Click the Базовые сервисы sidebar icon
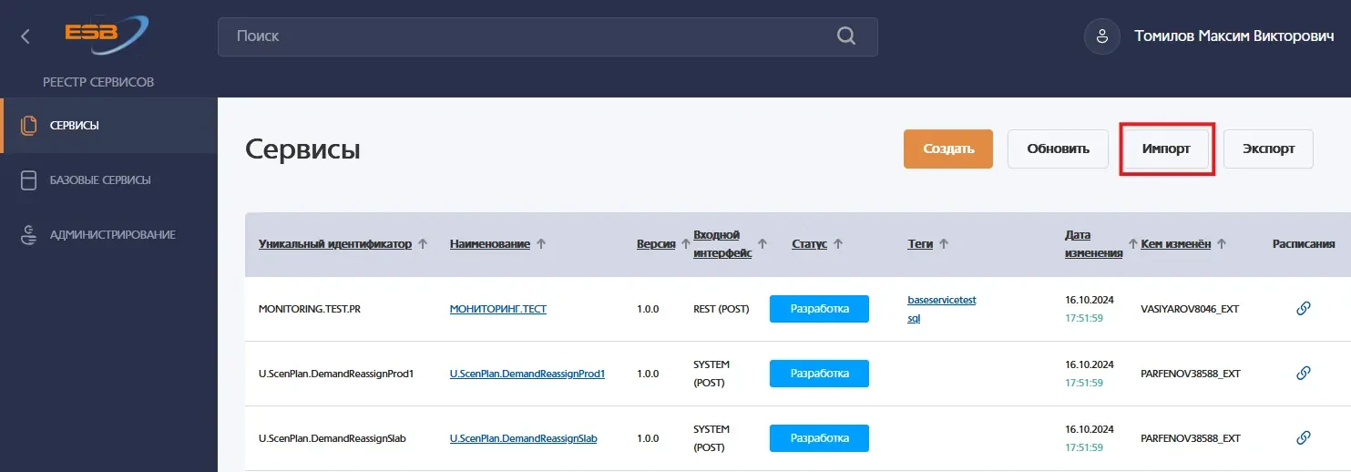 29,180
